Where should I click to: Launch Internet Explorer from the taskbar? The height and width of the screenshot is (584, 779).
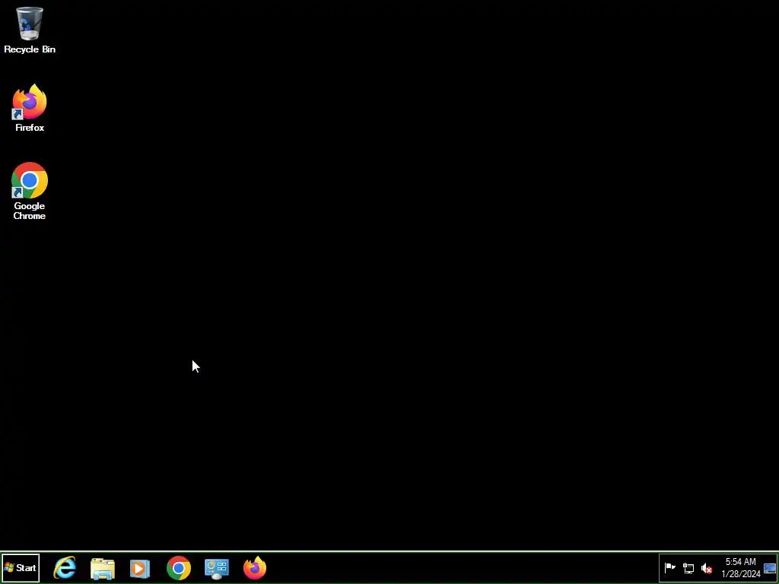(65, 567)
